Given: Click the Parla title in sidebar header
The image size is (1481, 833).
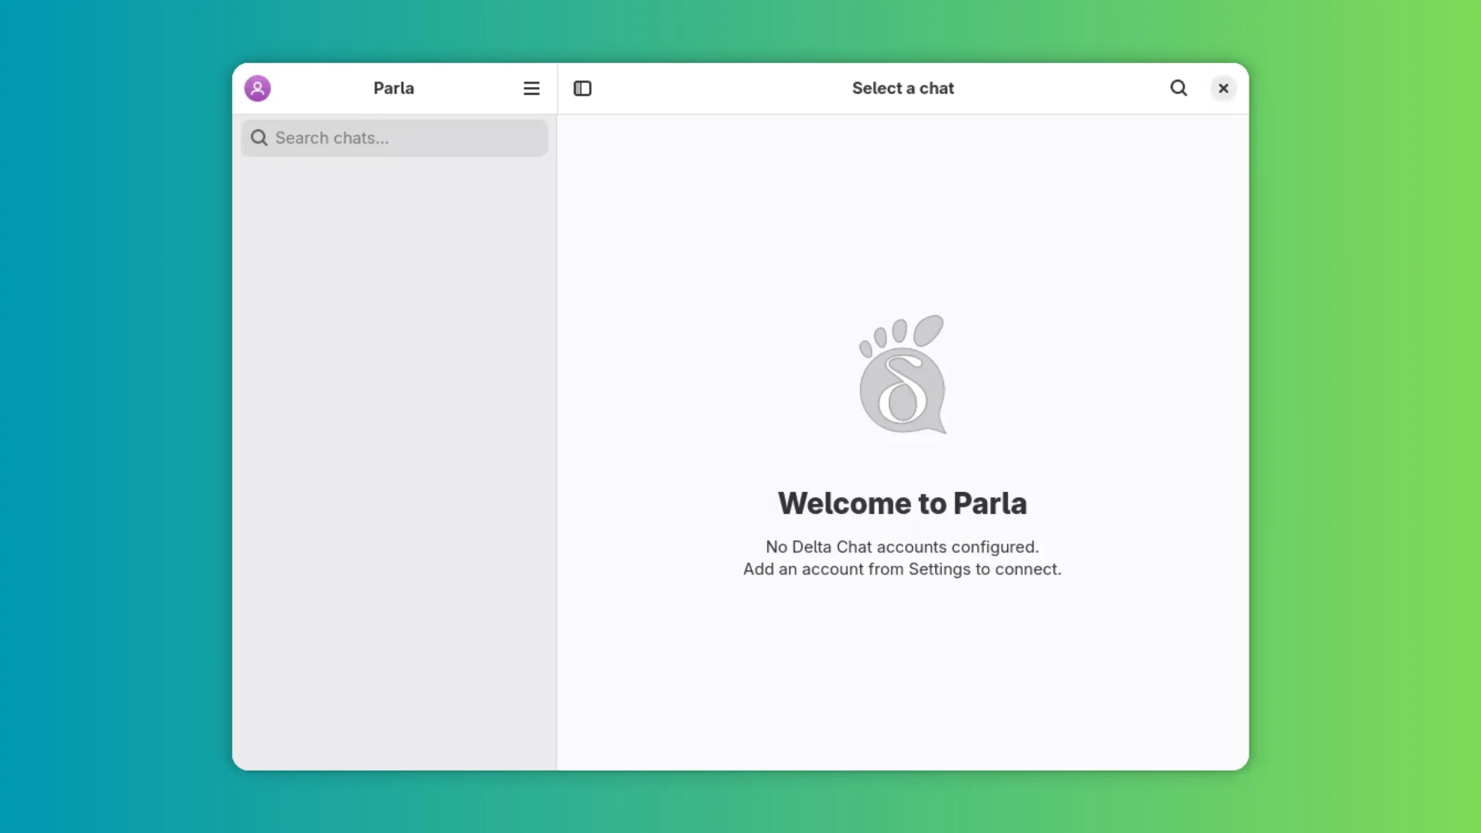Looking at the screenshot, I should tap(394, 88).
